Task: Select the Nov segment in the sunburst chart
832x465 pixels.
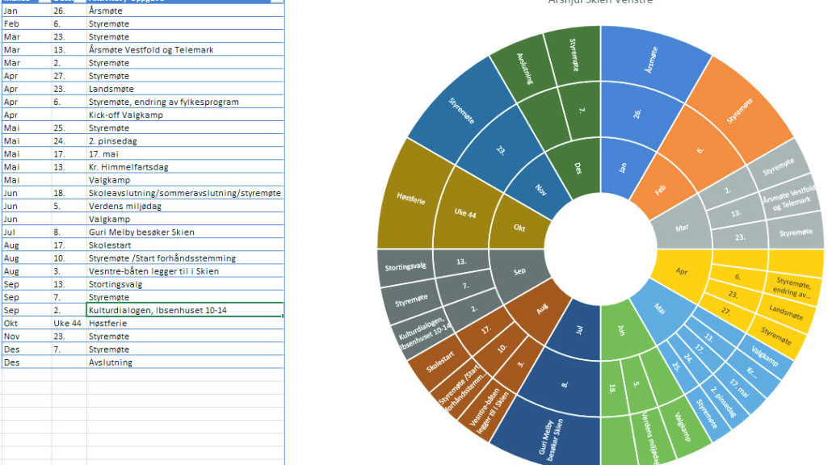Action: pos(540,189)
